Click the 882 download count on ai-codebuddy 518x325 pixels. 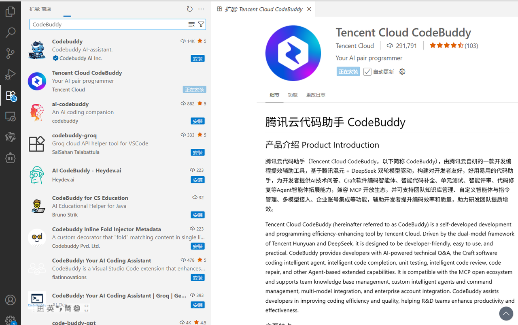tap(188, 104)
